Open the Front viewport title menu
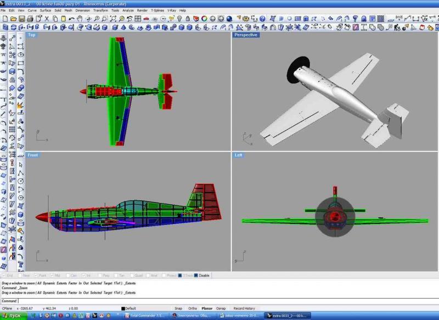Image resolution: width=439 pixels, height=320 pixels. tap(33, 155)
